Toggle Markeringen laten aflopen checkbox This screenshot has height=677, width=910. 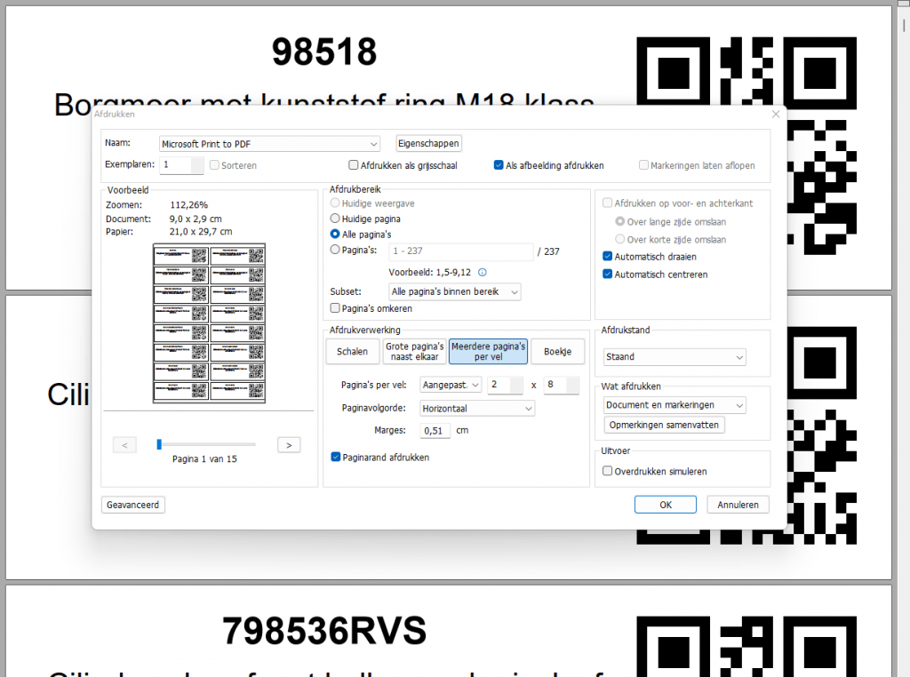643,165
